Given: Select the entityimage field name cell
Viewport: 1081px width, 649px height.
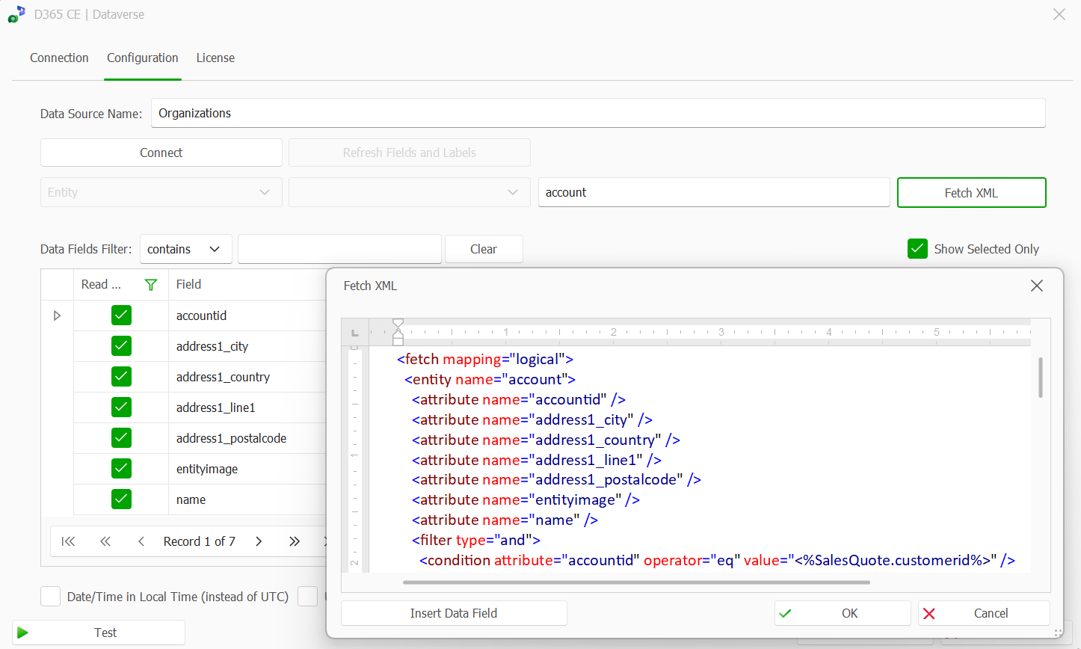Looking at the screenshot, I should tap(247, 469).
